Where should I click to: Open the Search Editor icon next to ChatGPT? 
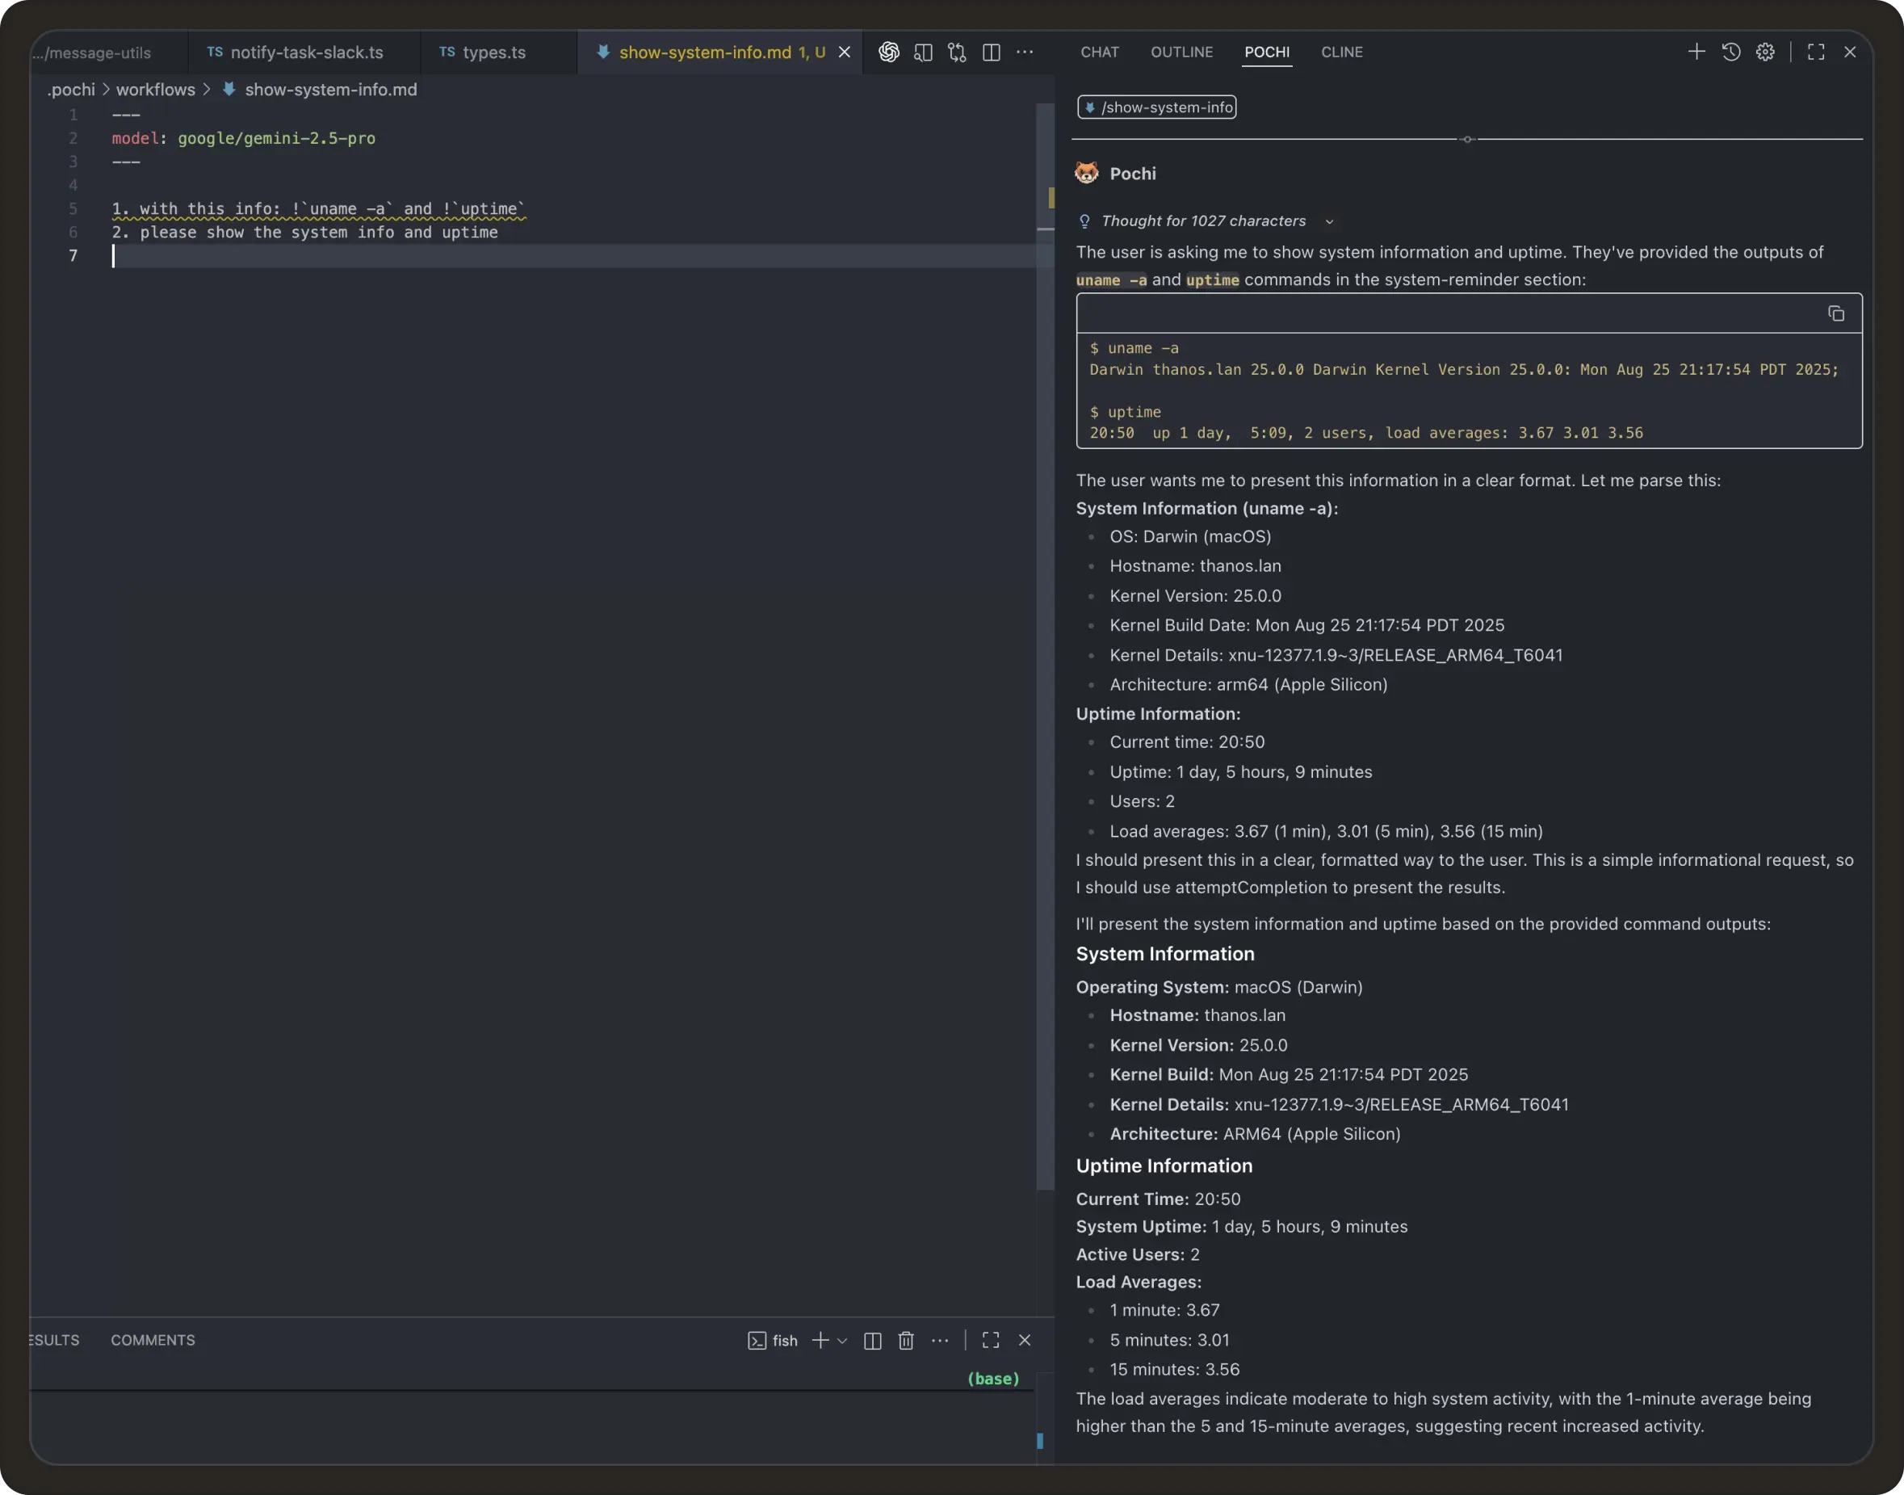click(922, 52)
